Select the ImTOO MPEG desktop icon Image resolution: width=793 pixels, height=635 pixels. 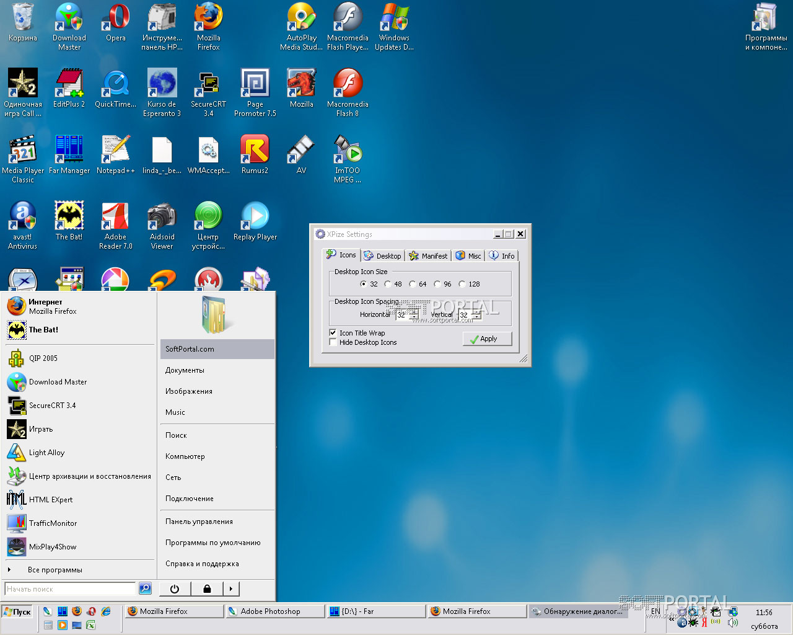coord(348,159)
